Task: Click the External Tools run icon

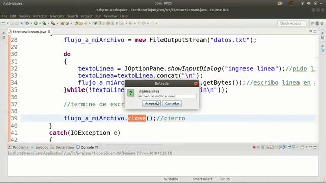Action: tap(53, 23)
